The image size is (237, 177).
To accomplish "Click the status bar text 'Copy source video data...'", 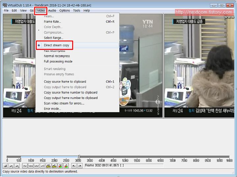I will [x=40, y=171].
